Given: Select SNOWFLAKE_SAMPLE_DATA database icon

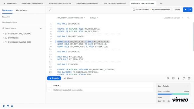Looking at the screenshot, I should tap(5, 42).
